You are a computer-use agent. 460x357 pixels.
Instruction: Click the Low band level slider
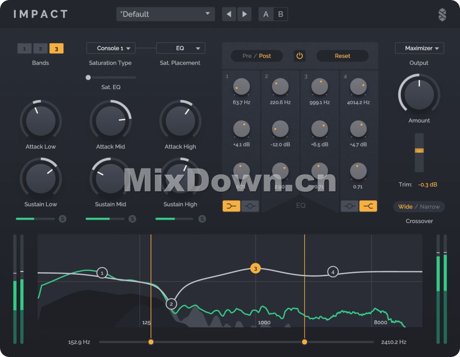(x=35, y=219)
